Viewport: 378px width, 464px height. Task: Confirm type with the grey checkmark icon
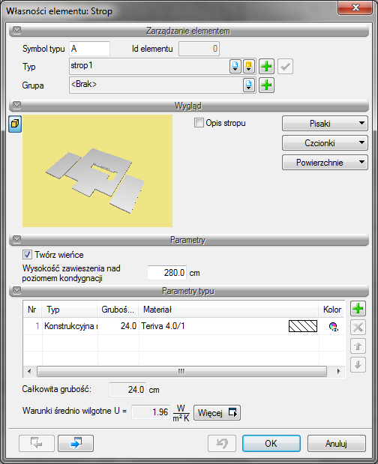pyautogui.click(x=285, y=66)
